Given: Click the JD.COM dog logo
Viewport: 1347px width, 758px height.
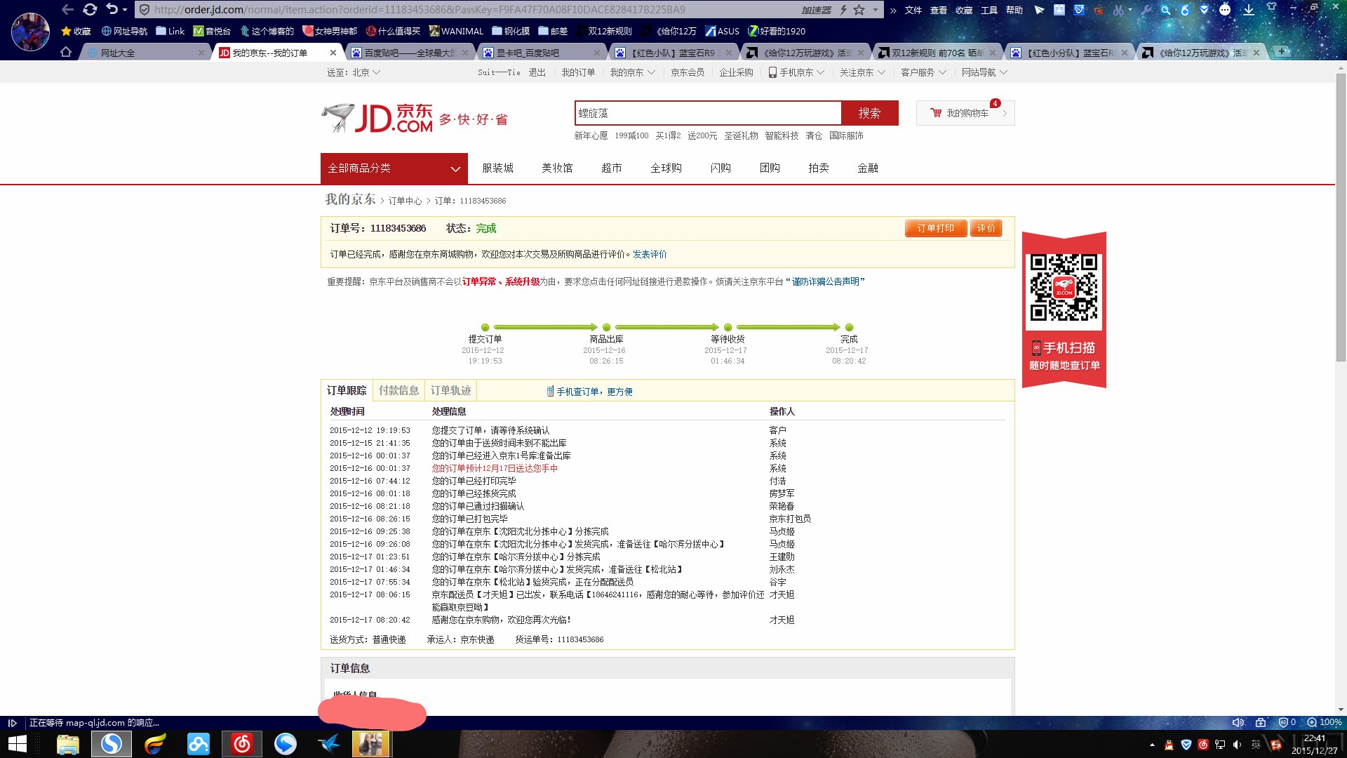Looking at the screenshot, I should pyautogui.click(x=377, y=118).
